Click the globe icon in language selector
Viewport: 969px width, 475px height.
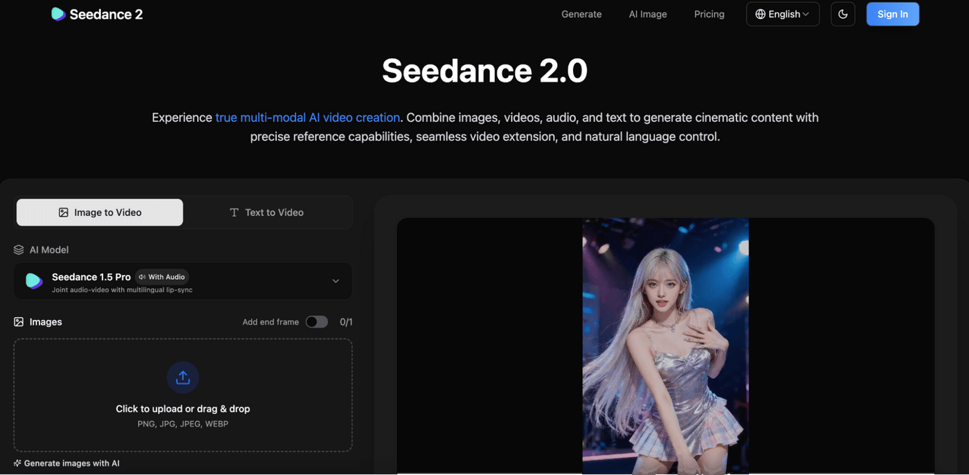click(x=760, y=14)
